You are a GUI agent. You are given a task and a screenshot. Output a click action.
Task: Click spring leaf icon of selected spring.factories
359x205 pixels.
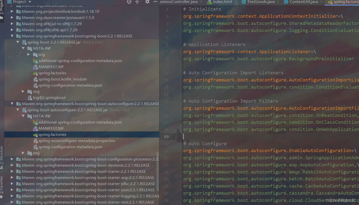tap(35, 135)
